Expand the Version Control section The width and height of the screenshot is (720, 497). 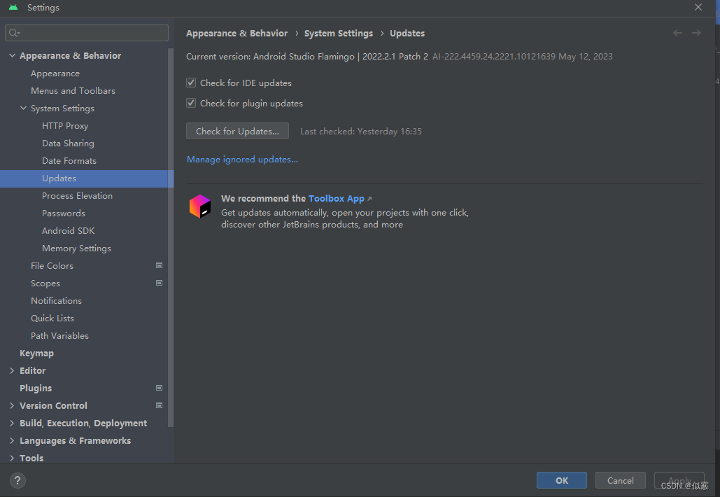[12, 405]
